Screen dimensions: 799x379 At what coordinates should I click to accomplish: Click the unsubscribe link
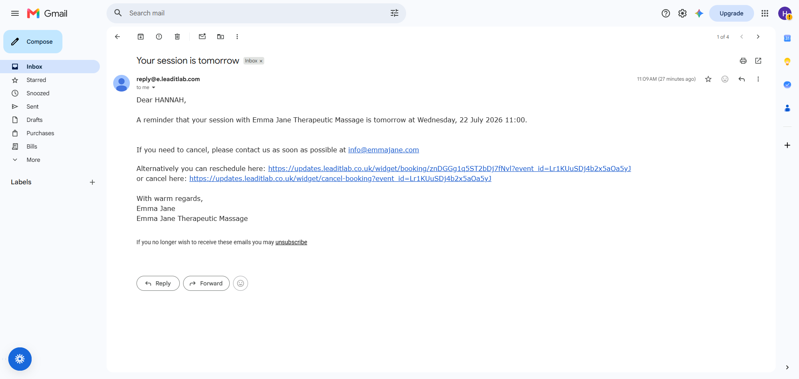pos(291,242)
